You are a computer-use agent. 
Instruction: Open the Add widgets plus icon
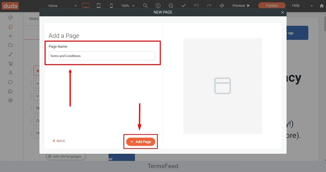point(10,36)
